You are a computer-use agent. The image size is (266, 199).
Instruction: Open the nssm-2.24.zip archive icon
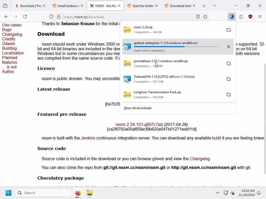click(x=127, y=30)
